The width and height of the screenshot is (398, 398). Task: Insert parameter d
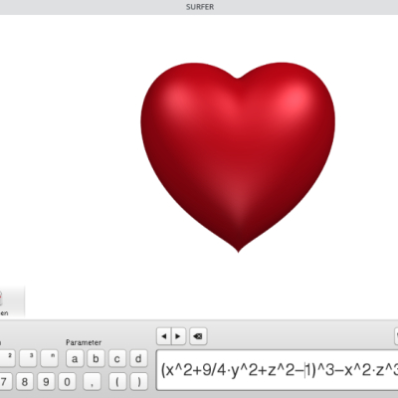pyautogui.click(x=138, y=358)
